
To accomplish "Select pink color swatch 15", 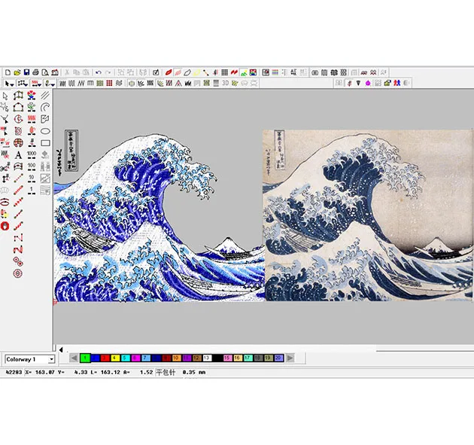I will pyautogui.click(x=227, y=358).
